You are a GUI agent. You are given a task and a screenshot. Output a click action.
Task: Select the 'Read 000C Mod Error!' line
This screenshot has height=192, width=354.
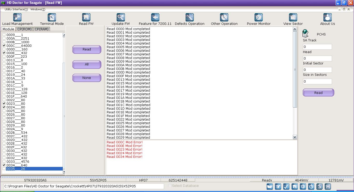point(125,142)
